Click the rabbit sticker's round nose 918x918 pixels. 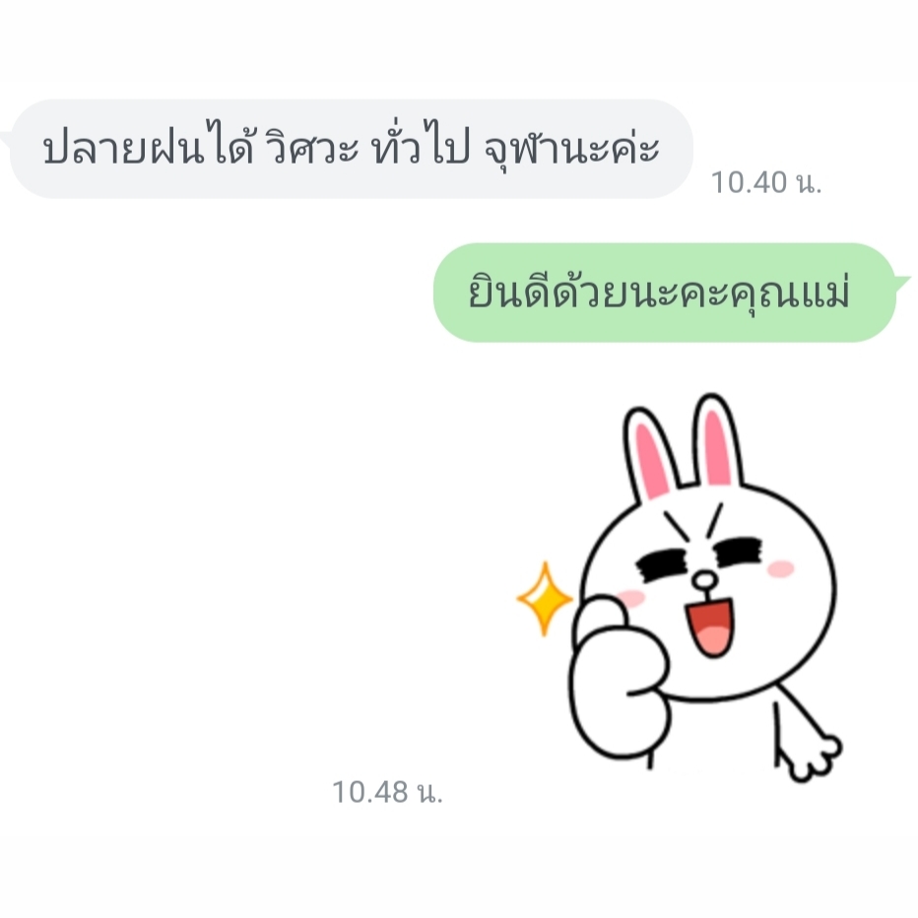point(705,581)
